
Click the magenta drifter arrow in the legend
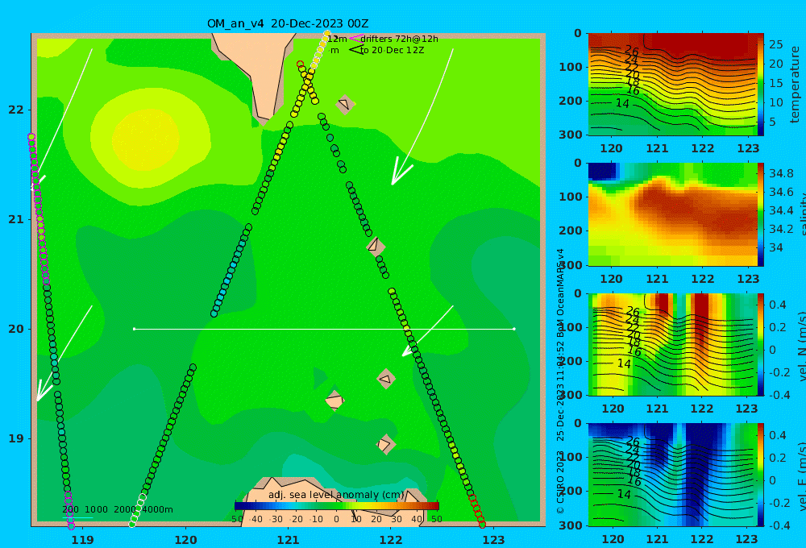(355, 39)
